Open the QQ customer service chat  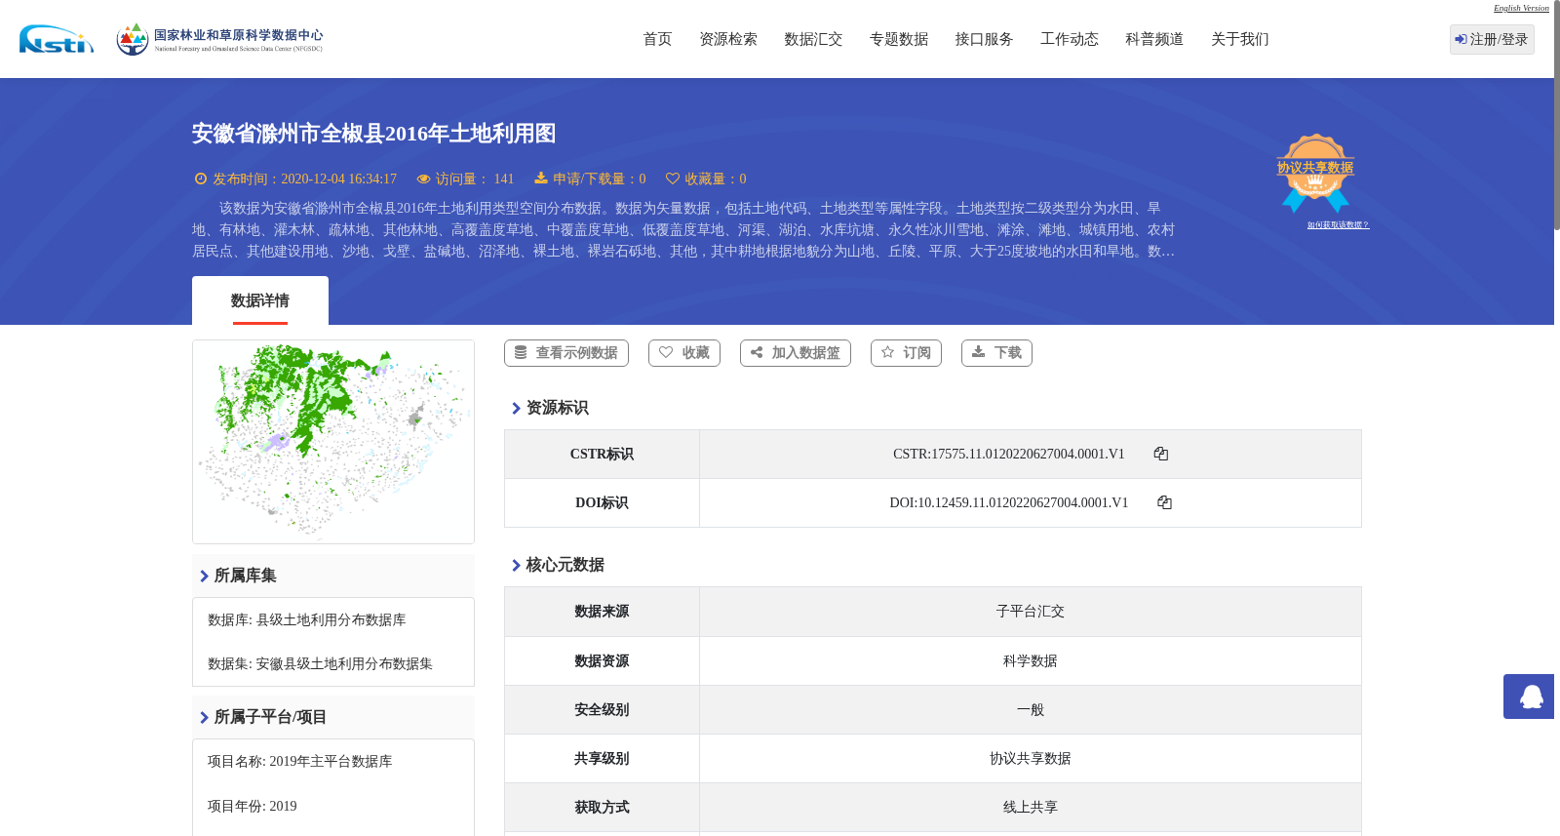pos(1529,697)
